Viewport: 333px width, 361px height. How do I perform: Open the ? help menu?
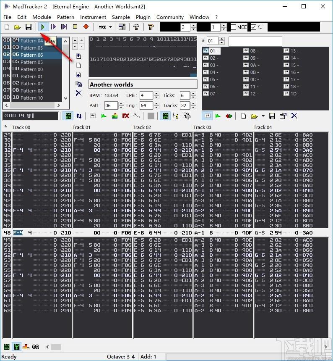216,17
